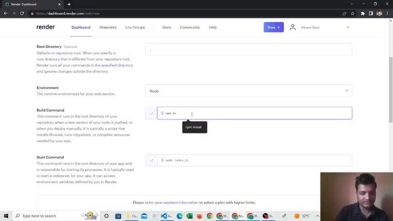Open Microsoft Edge from the taskbar
Image resolution: width=393 pixels, height=221 pixels.
tap(179, 215)
